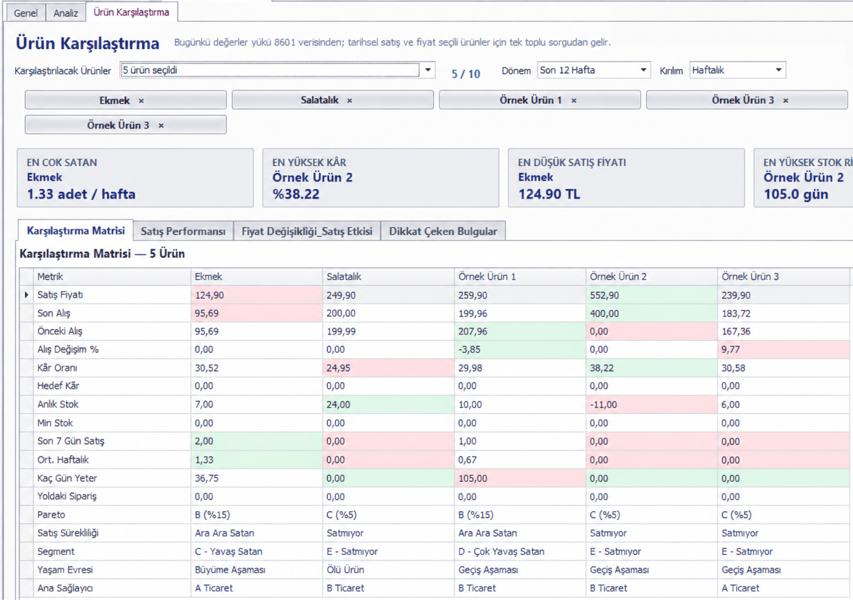Open the Kırılım breakdown dropdown
Viewport: 853px width, 600px height.
[x=778, y=70]
